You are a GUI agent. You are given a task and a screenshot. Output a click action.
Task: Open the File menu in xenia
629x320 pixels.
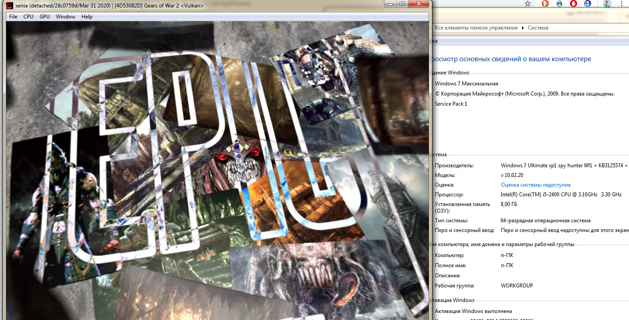click(x=13, y=17)
